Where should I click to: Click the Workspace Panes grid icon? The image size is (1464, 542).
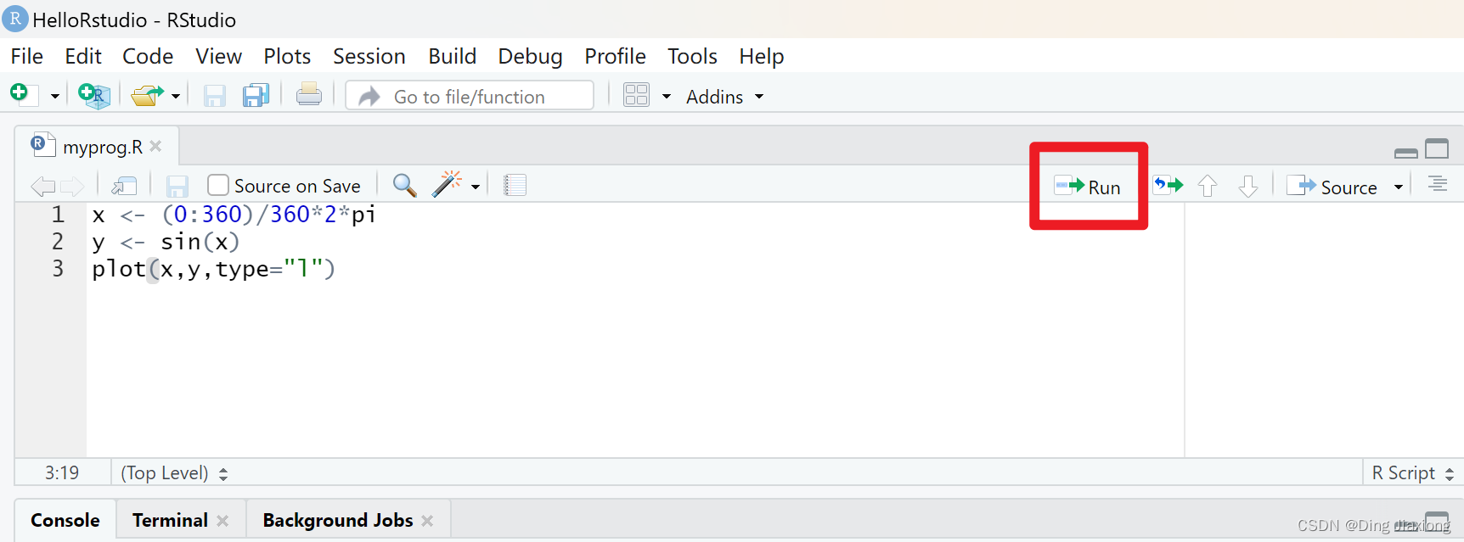pyautogui.click(x=636, y=94)
